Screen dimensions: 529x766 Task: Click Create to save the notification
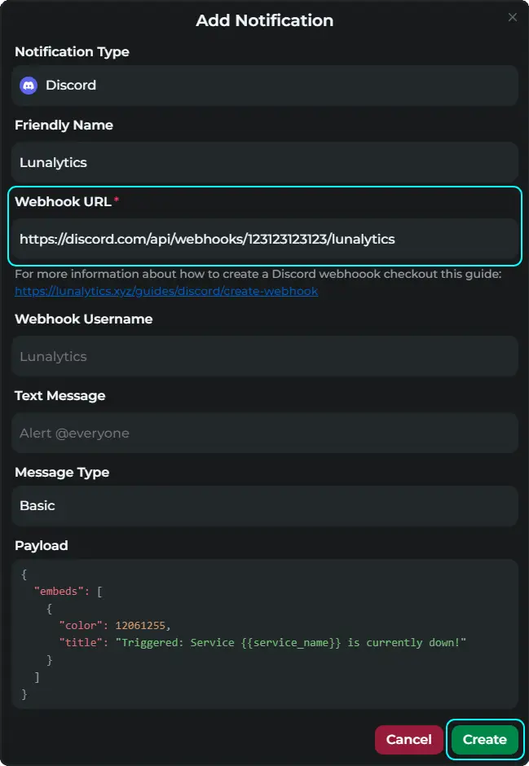coord(484,739)
